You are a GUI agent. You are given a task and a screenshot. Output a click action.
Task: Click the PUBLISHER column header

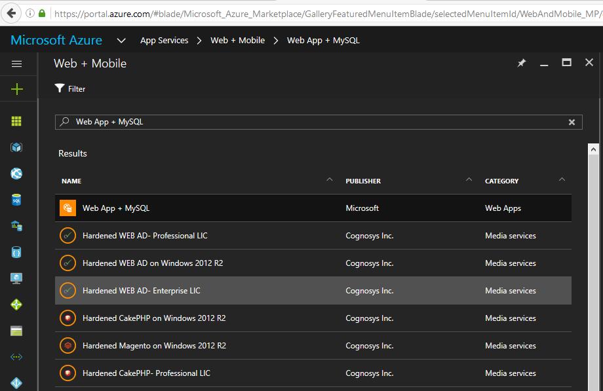click(x=363, y=181)
